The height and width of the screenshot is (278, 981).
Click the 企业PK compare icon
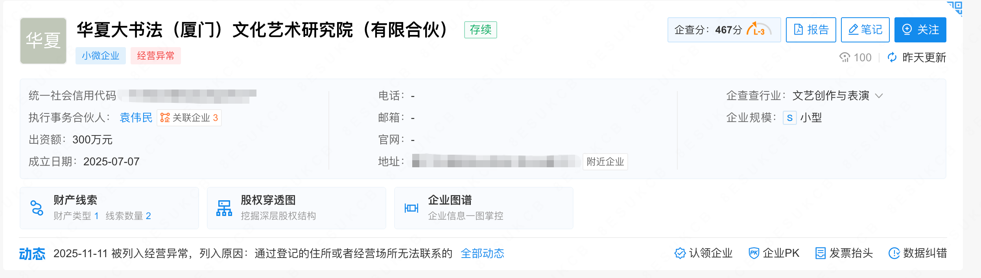[x=754, y=254]
